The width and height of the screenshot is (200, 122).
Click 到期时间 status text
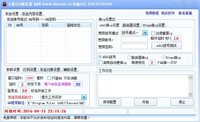pos(35,111)
